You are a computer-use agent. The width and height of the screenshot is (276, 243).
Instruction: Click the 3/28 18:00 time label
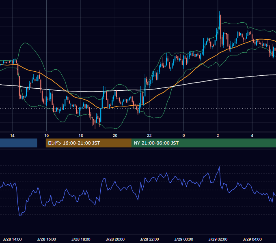tap(81, 239)
